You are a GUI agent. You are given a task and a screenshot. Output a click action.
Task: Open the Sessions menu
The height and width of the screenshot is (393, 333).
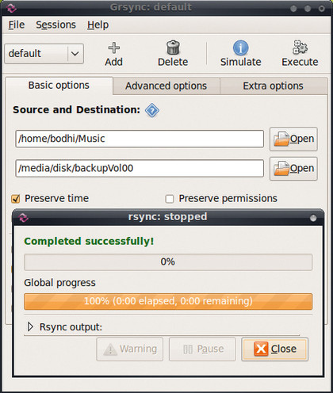[x=55, y=25]
